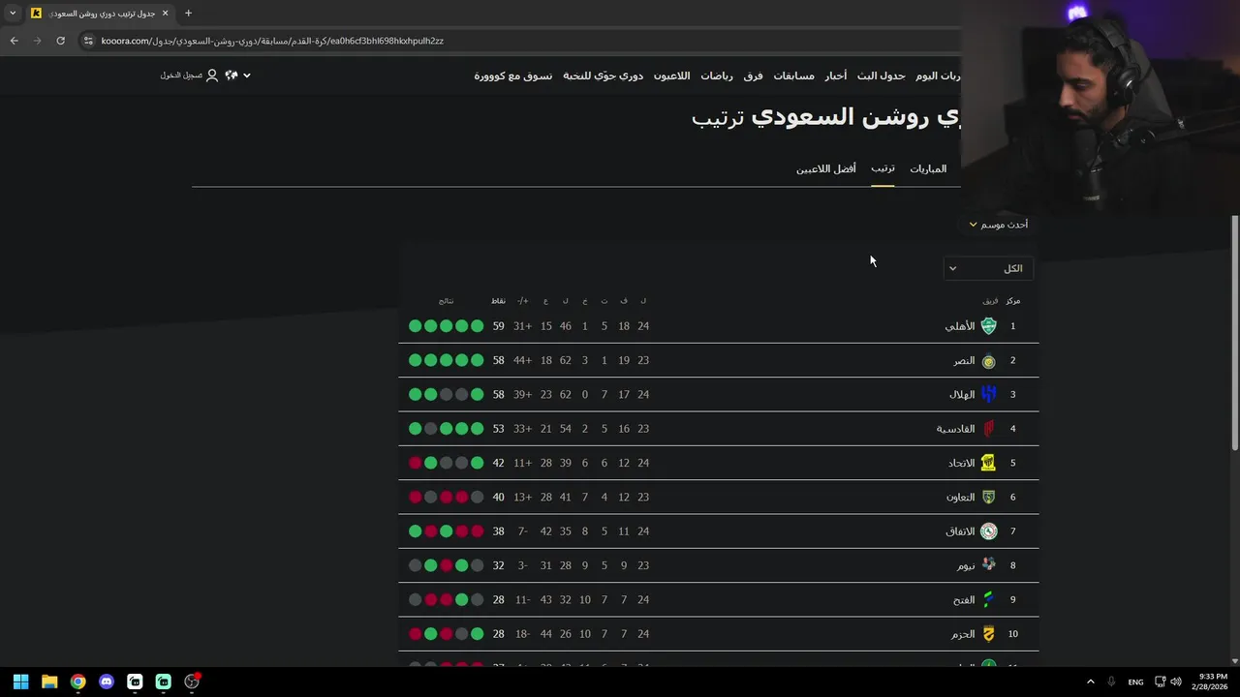
Task: Open تسوق مع كووورة menu link
Action: point(512,76)
